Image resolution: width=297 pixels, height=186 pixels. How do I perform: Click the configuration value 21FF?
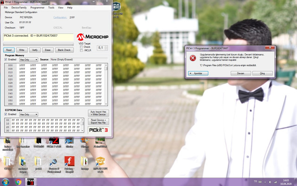72,18
